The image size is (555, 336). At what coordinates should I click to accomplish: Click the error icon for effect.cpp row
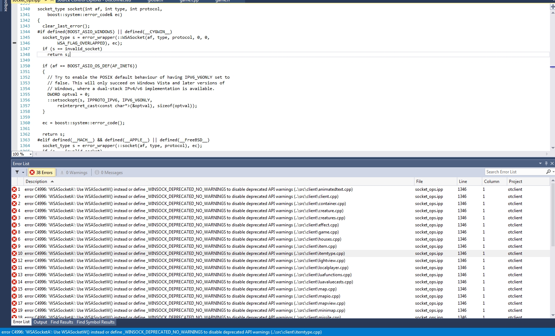click(x=14, y=225)
